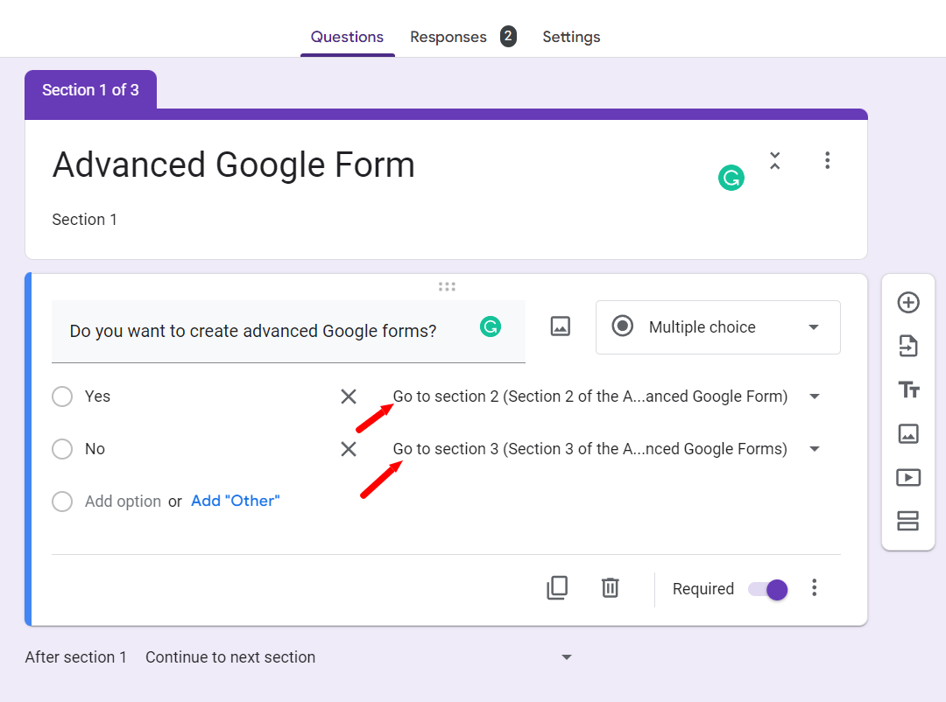Add a new section from the side toolbar

(908, 521)
